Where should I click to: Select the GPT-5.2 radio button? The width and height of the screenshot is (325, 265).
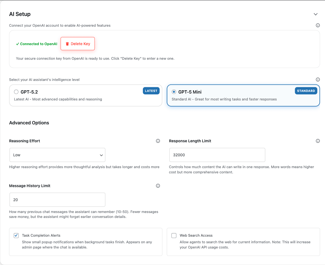click(16, 92)
